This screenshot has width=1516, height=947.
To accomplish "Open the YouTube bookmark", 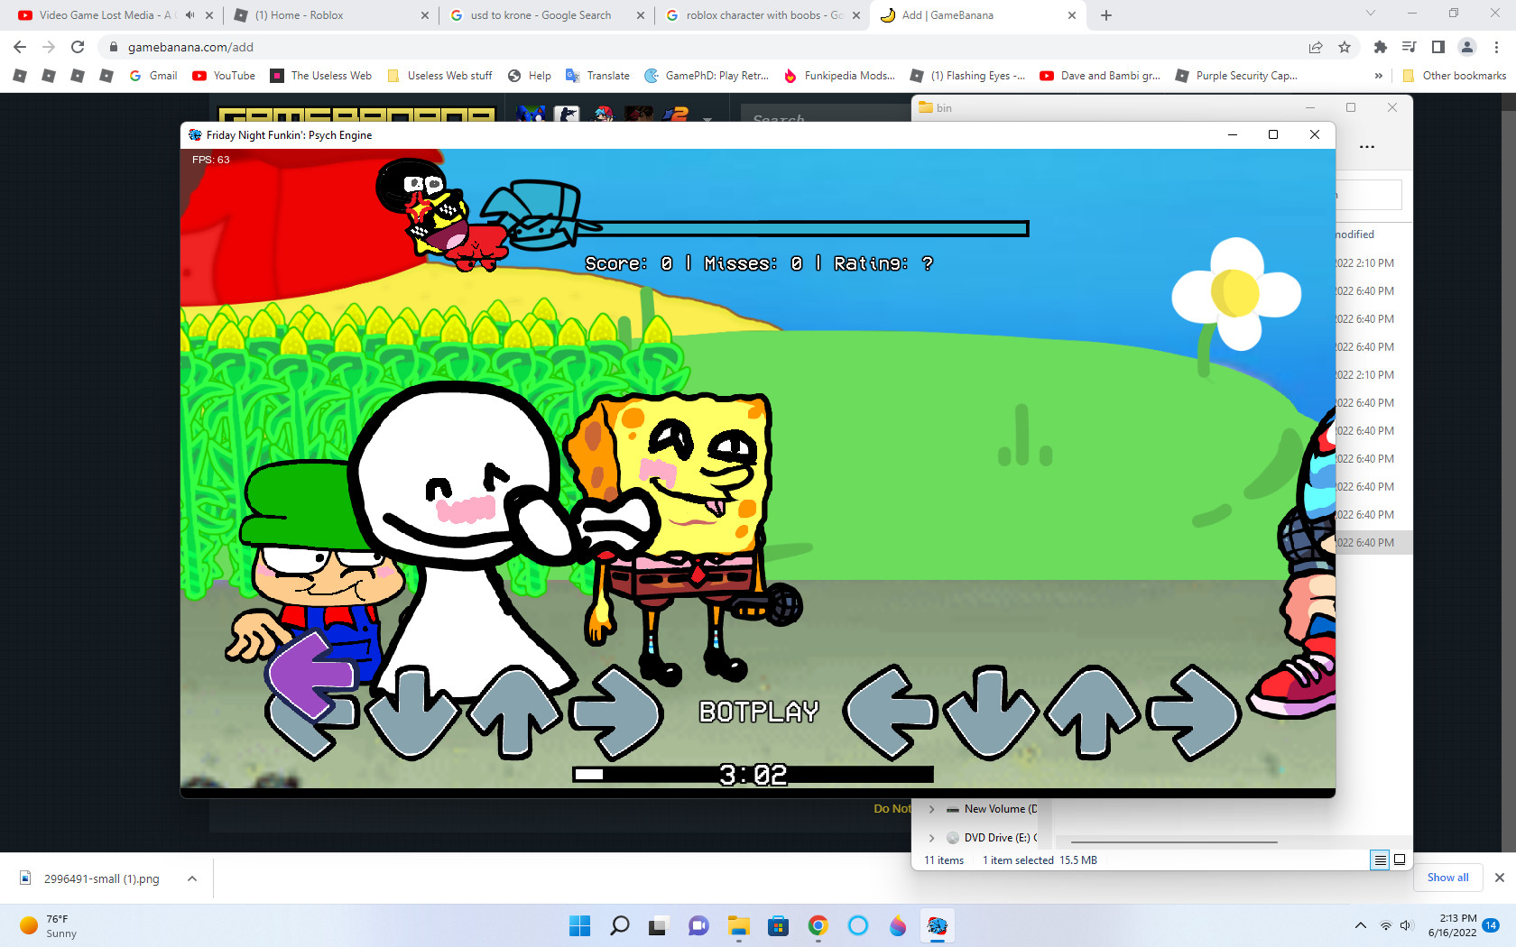I will [x=224, y=76].
